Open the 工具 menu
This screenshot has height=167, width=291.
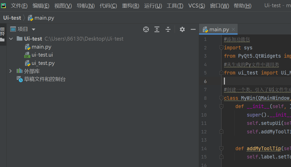click(x=175, y=6)
